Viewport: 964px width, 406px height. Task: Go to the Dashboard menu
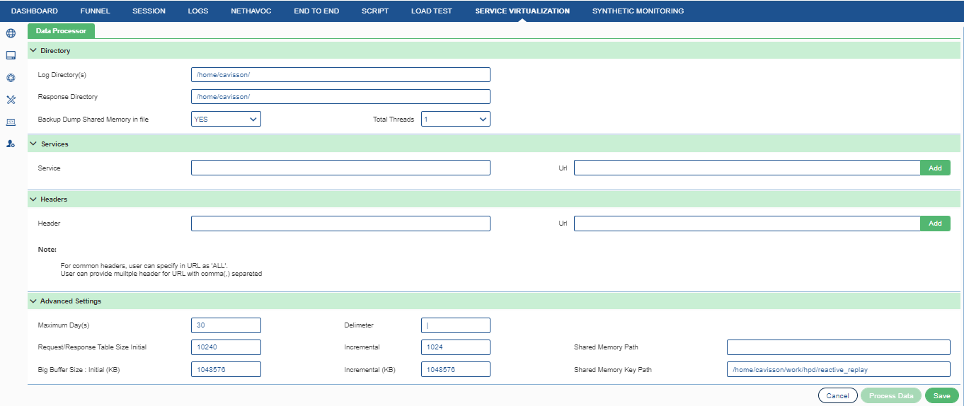coord(35,11)
